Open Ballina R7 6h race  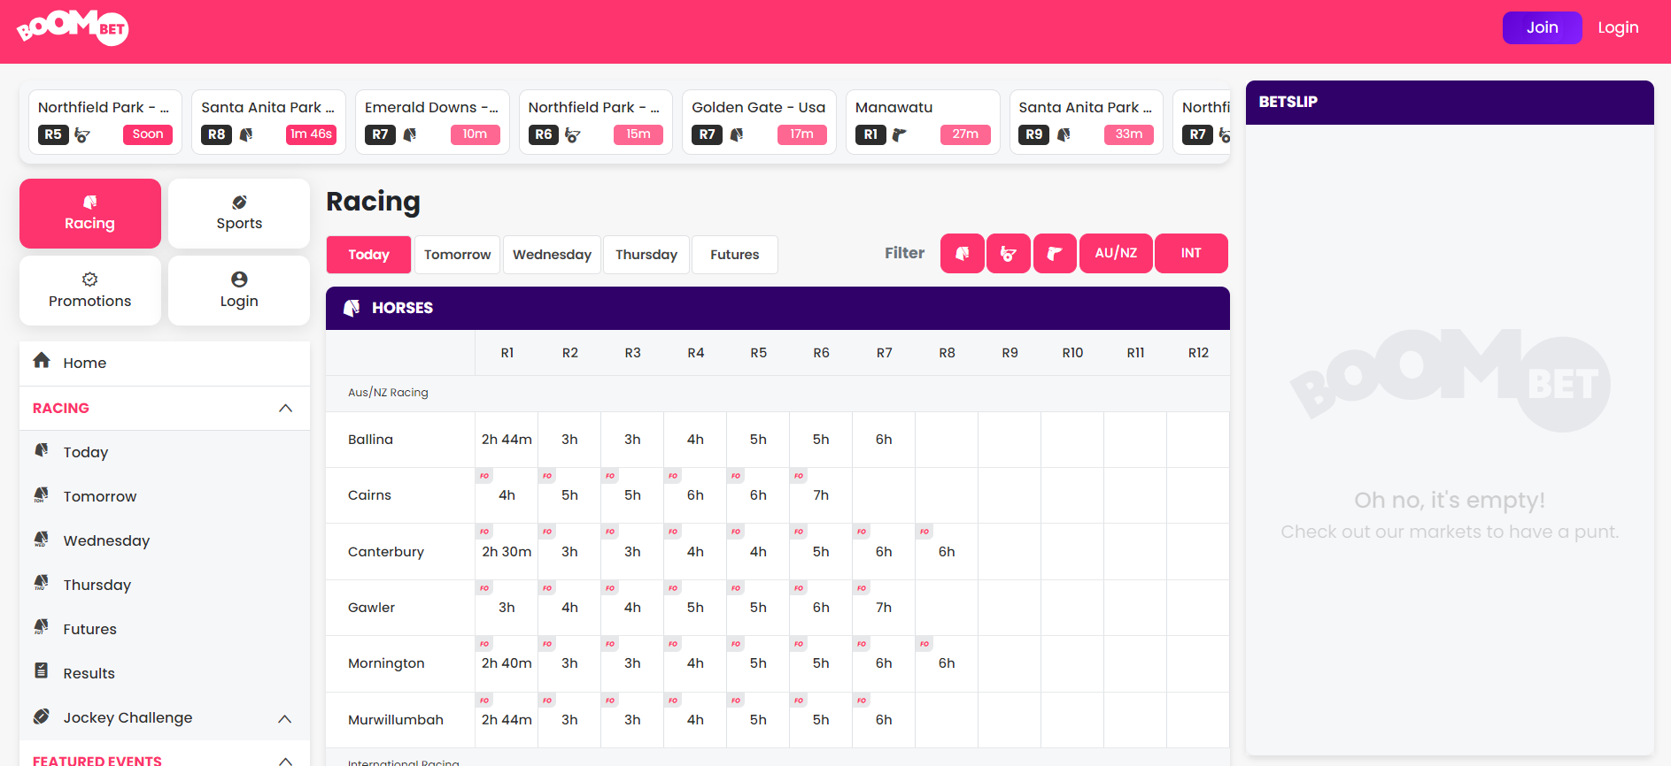tap(884, 440)
